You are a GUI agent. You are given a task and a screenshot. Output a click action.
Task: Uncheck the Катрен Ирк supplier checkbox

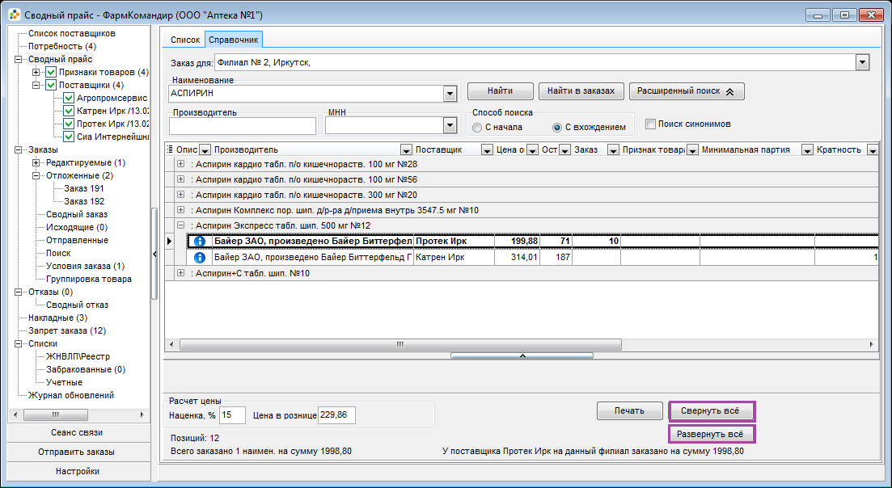click(69, 111)
